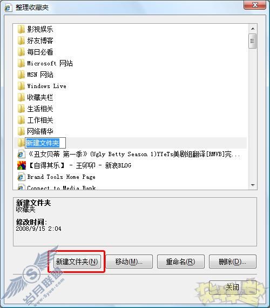
Task: Click the IE icon in the title bar
Action: [8, 8]
